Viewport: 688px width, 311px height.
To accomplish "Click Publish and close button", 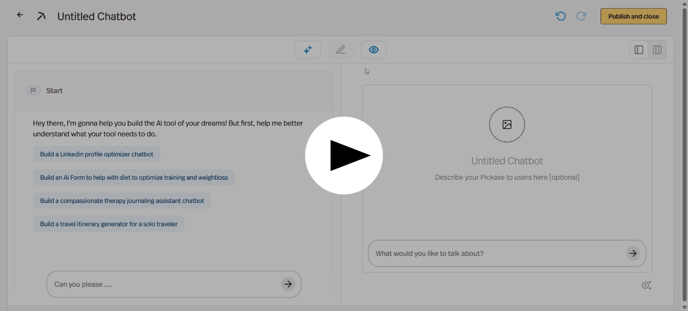I will tap(633, 16).
